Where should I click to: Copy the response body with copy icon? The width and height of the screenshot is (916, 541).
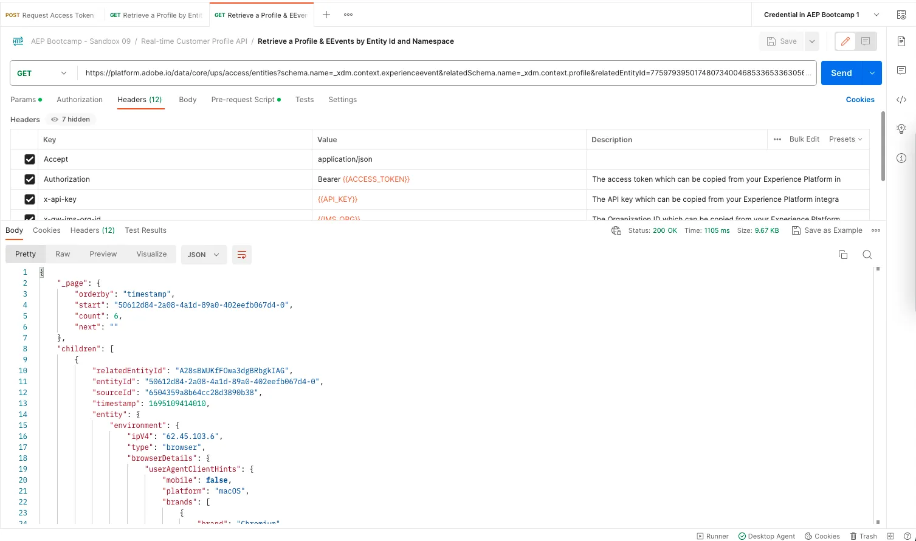(843, 255)
